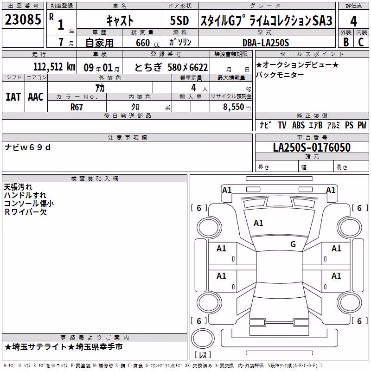Select fuel type ガソリン

(180, 42)
